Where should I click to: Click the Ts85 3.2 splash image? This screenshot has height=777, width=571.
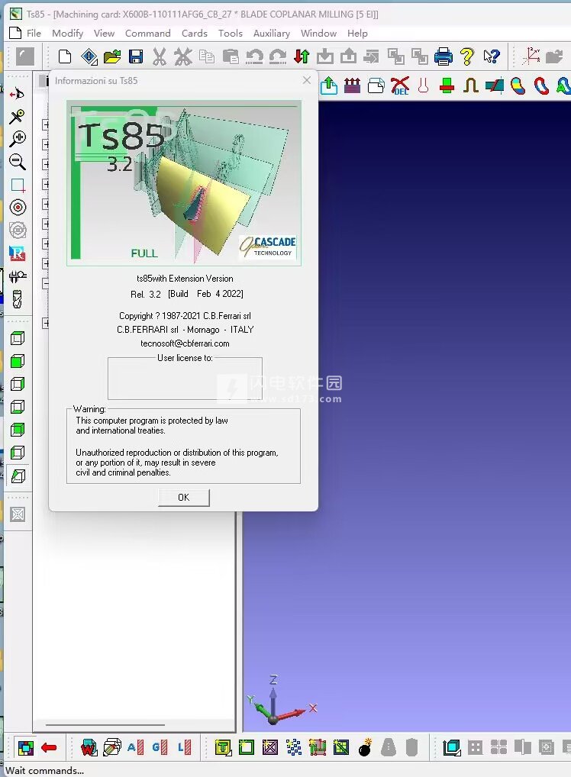pos(184,183)
